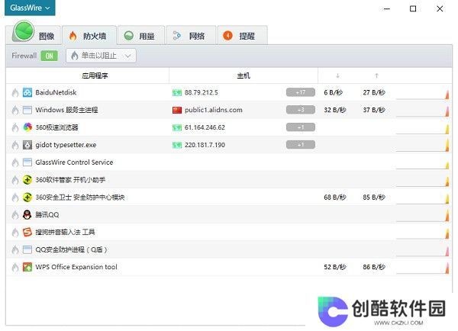The image size is (458, 331).
Task: Click the orange alert count badge
Action: coord(227,36)
